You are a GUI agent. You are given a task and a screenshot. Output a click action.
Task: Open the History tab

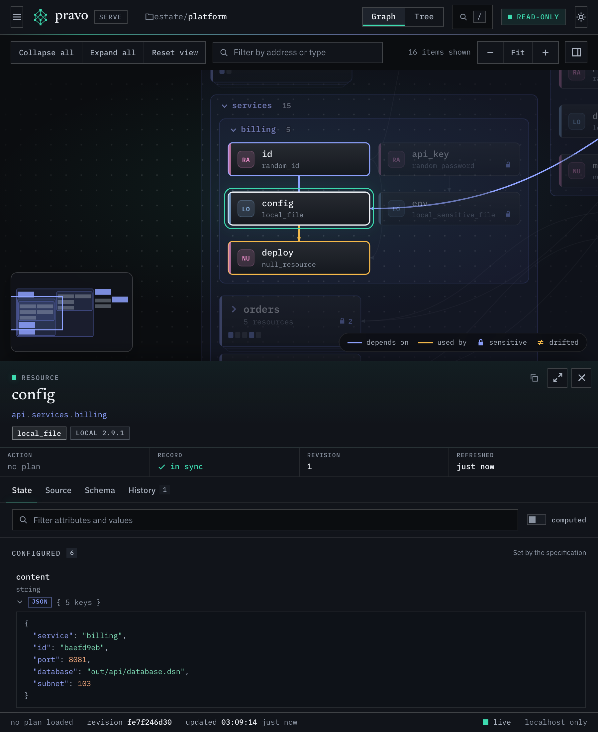click(149, 490)
